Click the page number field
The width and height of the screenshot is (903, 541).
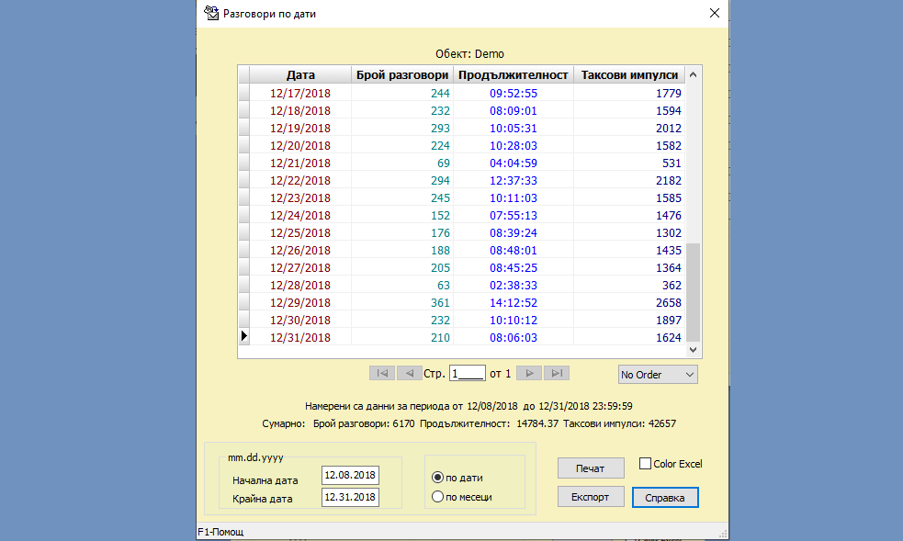pos(467,374)
